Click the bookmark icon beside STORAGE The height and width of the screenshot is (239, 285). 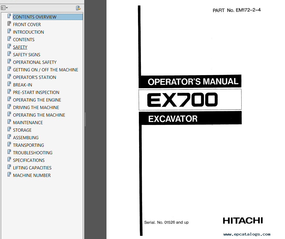[9, 129]
